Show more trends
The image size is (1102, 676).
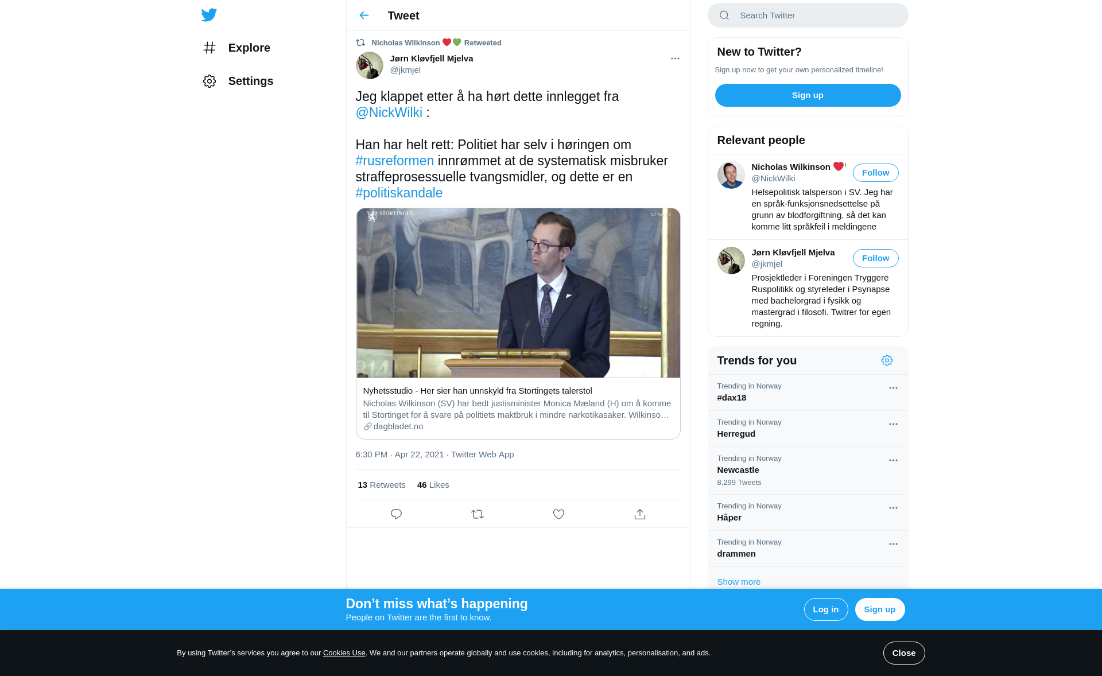739,582
